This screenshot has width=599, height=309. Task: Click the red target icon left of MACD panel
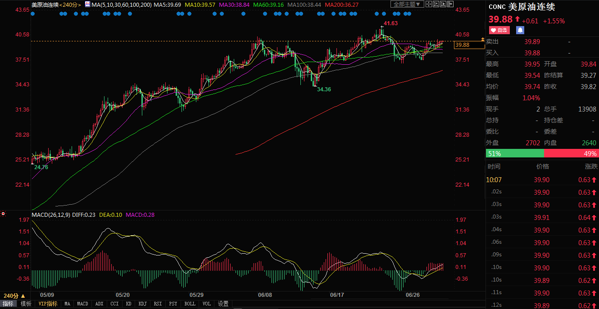(3, 214)
